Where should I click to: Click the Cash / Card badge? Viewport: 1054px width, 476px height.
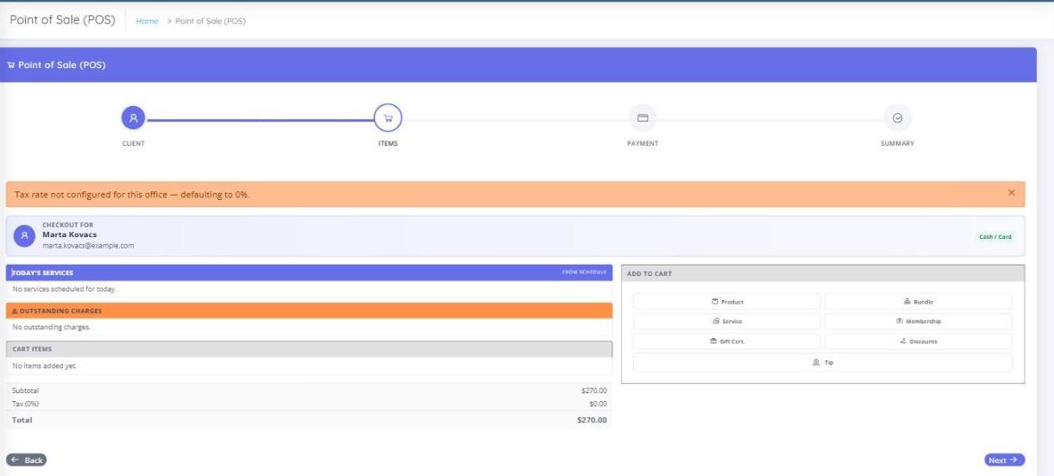pyautogui.click(x=995, y=236)
